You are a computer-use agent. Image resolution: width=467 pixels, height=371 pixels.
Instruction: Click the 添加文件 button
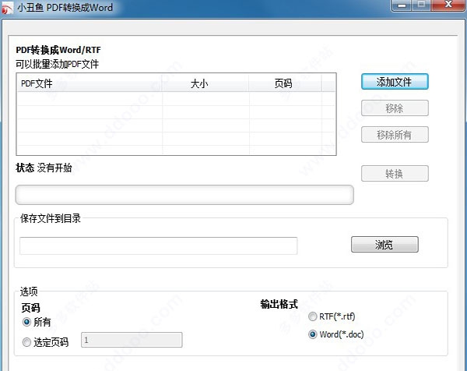(395, 82)
